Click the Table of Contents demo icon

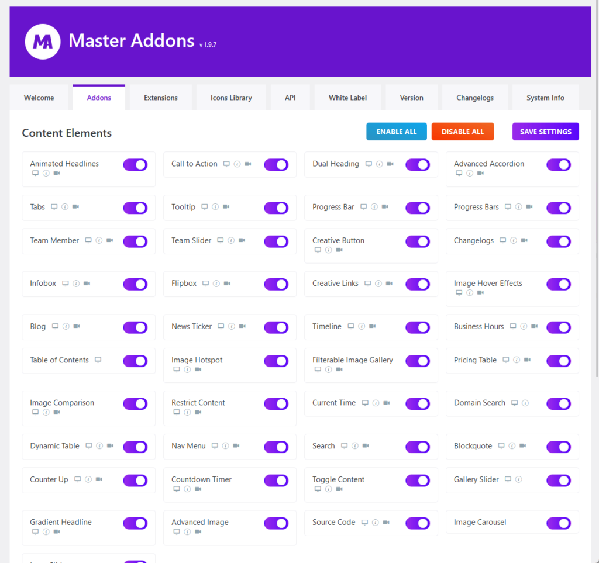click(98, 360)
